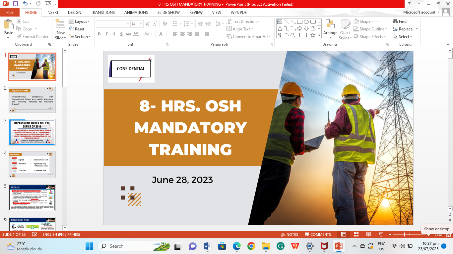Click the spell check icon in status bar
The width and height of the screenshot is (453, 254).
(34, 234)
